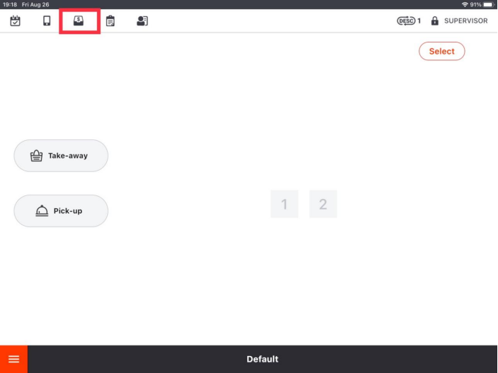Toggle the DESC sort icon
498x373 pixels.
click(x=406, y=21)
